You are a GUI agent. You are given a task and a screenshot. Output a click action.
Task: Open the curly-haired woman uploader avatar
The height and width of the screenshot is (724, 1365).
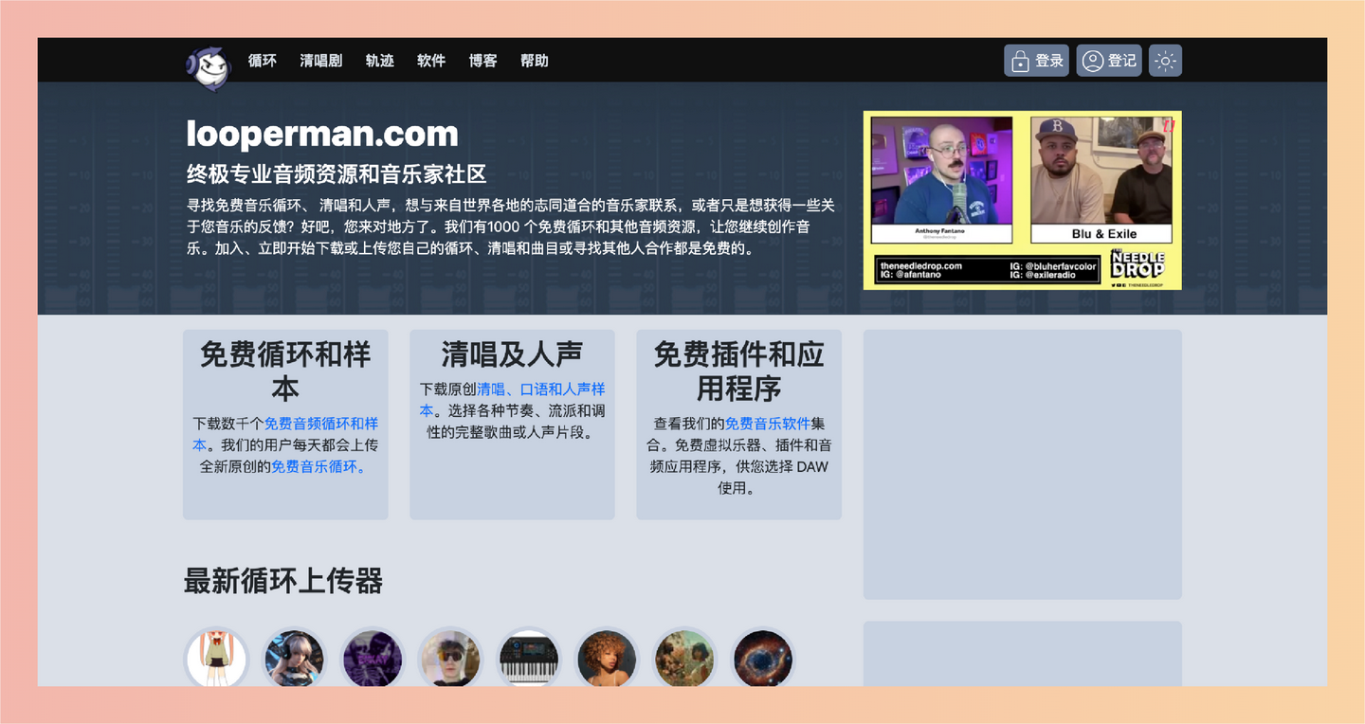(x=607, y=658)
